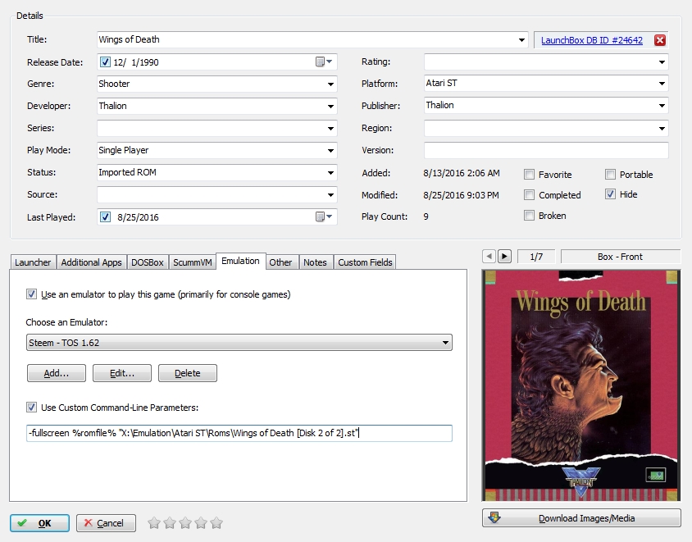The width and height of the screenshot is (692, 542).
Task: Toggle the Last Played date checkbox
Action: click(x=105, y=216)
